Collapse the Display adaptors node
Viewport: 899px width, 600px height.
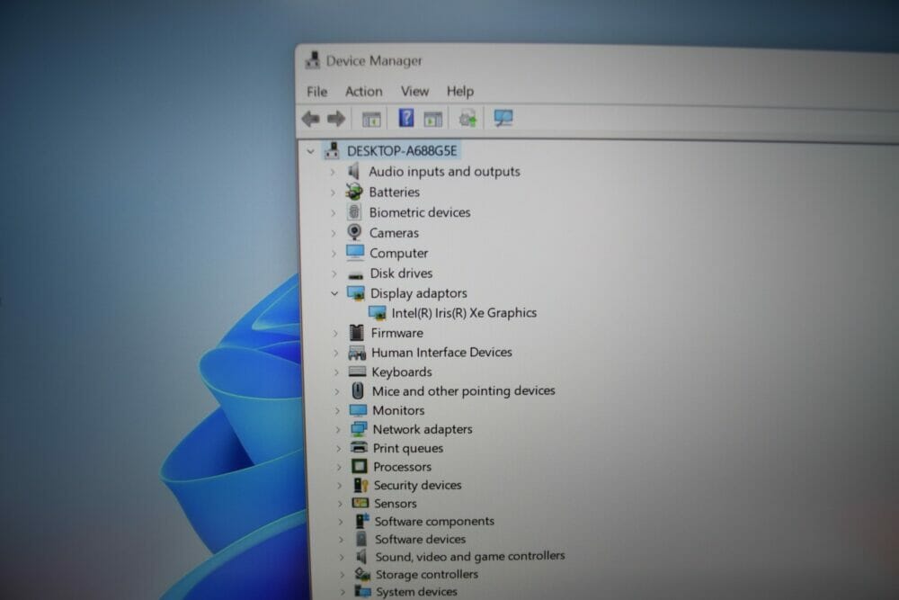(334, 293)
